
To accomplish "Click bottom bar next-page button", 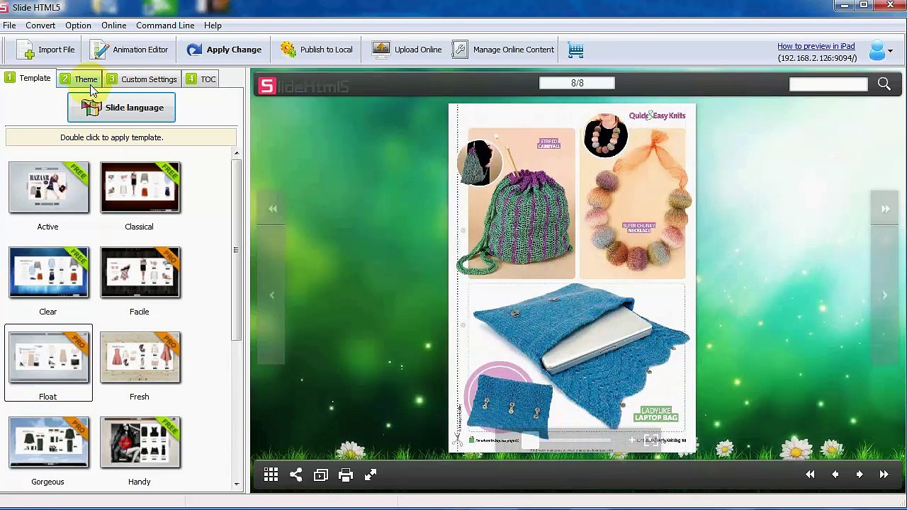I will click(x=860, y=475).
